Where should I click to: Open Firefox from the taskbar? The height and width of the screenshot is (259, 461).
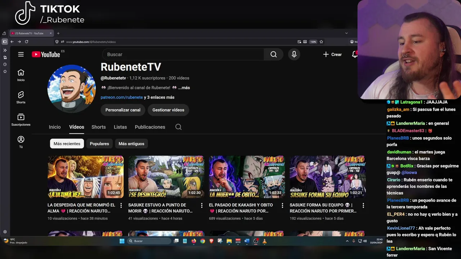tap(194, 241)
